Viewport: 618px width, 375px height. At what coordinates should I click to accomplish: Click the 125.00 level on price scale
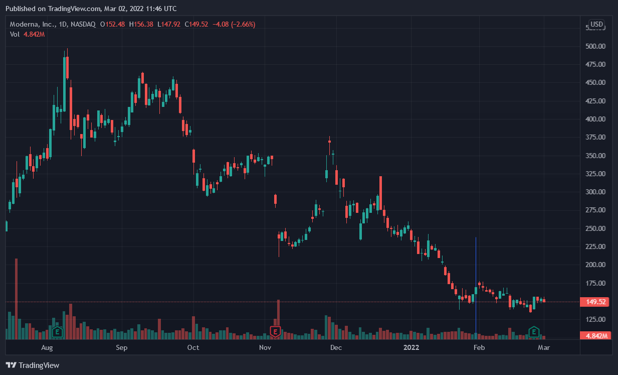pos(596,319)
